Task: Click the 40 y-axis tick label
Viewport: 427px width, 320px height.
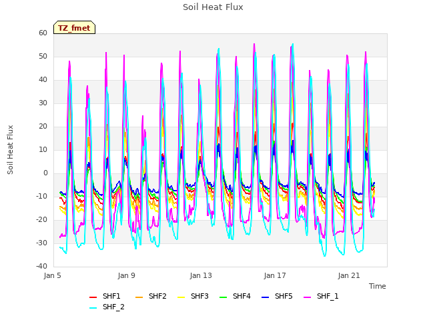Action: pos(43,80)
